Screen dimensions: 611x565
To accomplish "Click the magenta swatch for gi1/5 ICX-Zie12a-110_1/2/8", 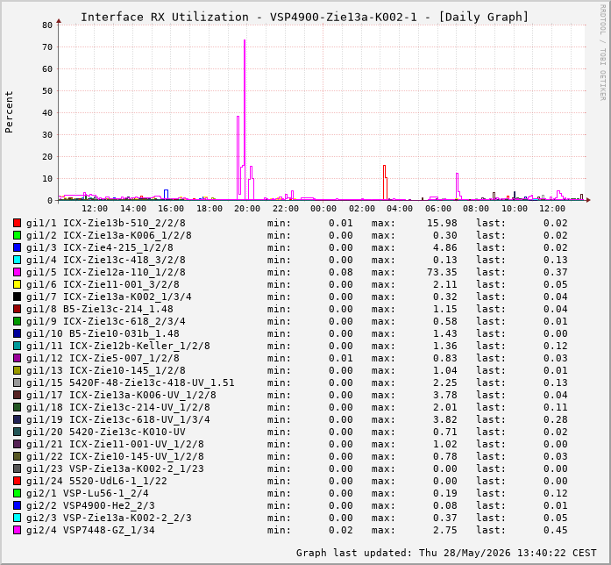I will coord(17,272).
